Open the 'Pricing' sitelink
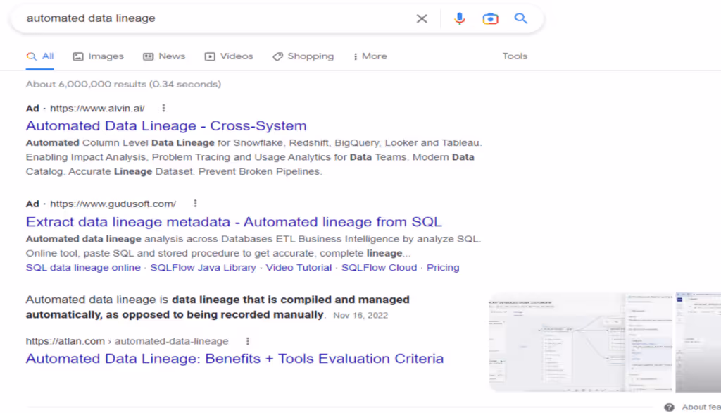Viewport: 721px width, 413px height. coord(443,268)
